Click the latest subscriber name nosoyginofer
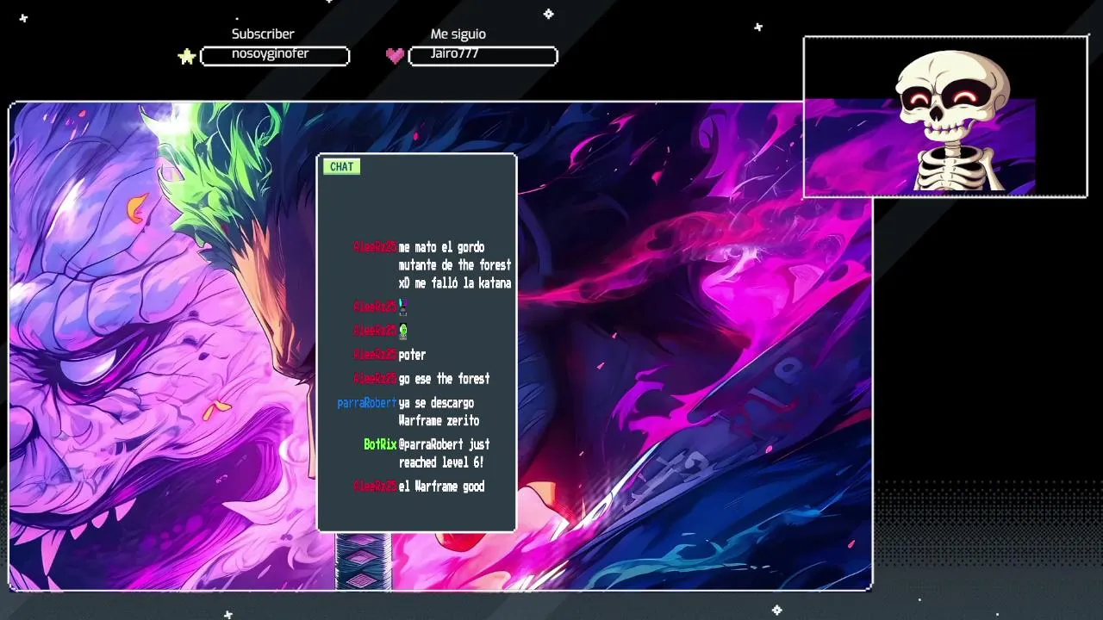This screenshot has height=620, width=1103. [270, 53]
